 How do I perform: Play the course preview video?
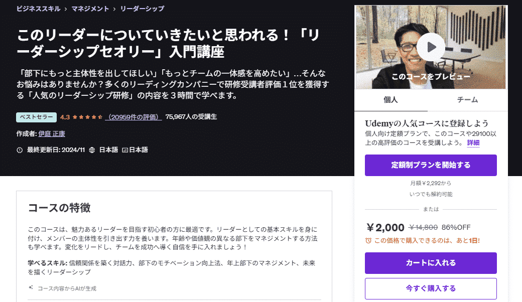430,48
